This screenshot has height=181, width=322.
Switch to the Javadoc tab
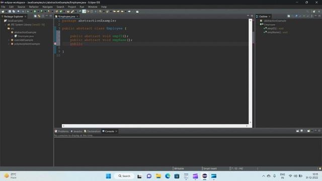[x=76, y=131]
